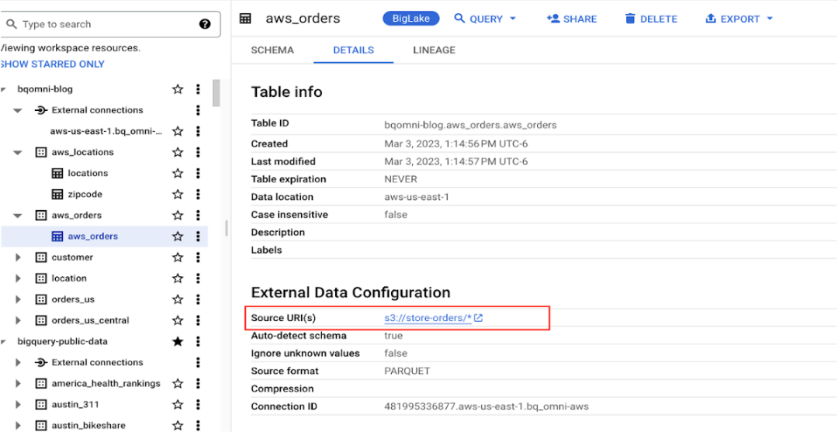Star the orders_us dataset
This screenshot has height=432, width=838.
178,299
